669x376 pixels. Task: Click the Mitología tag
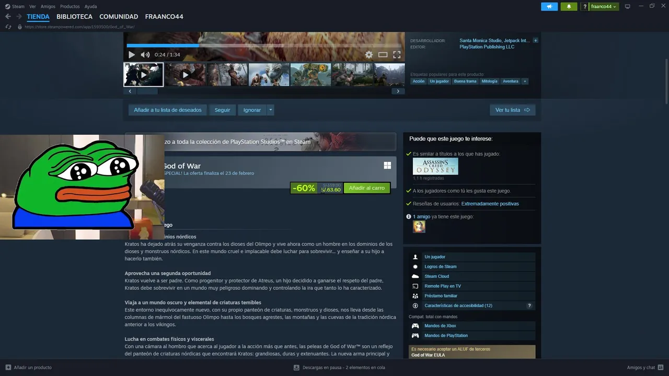pyautogui.click(x=490, y=81)
